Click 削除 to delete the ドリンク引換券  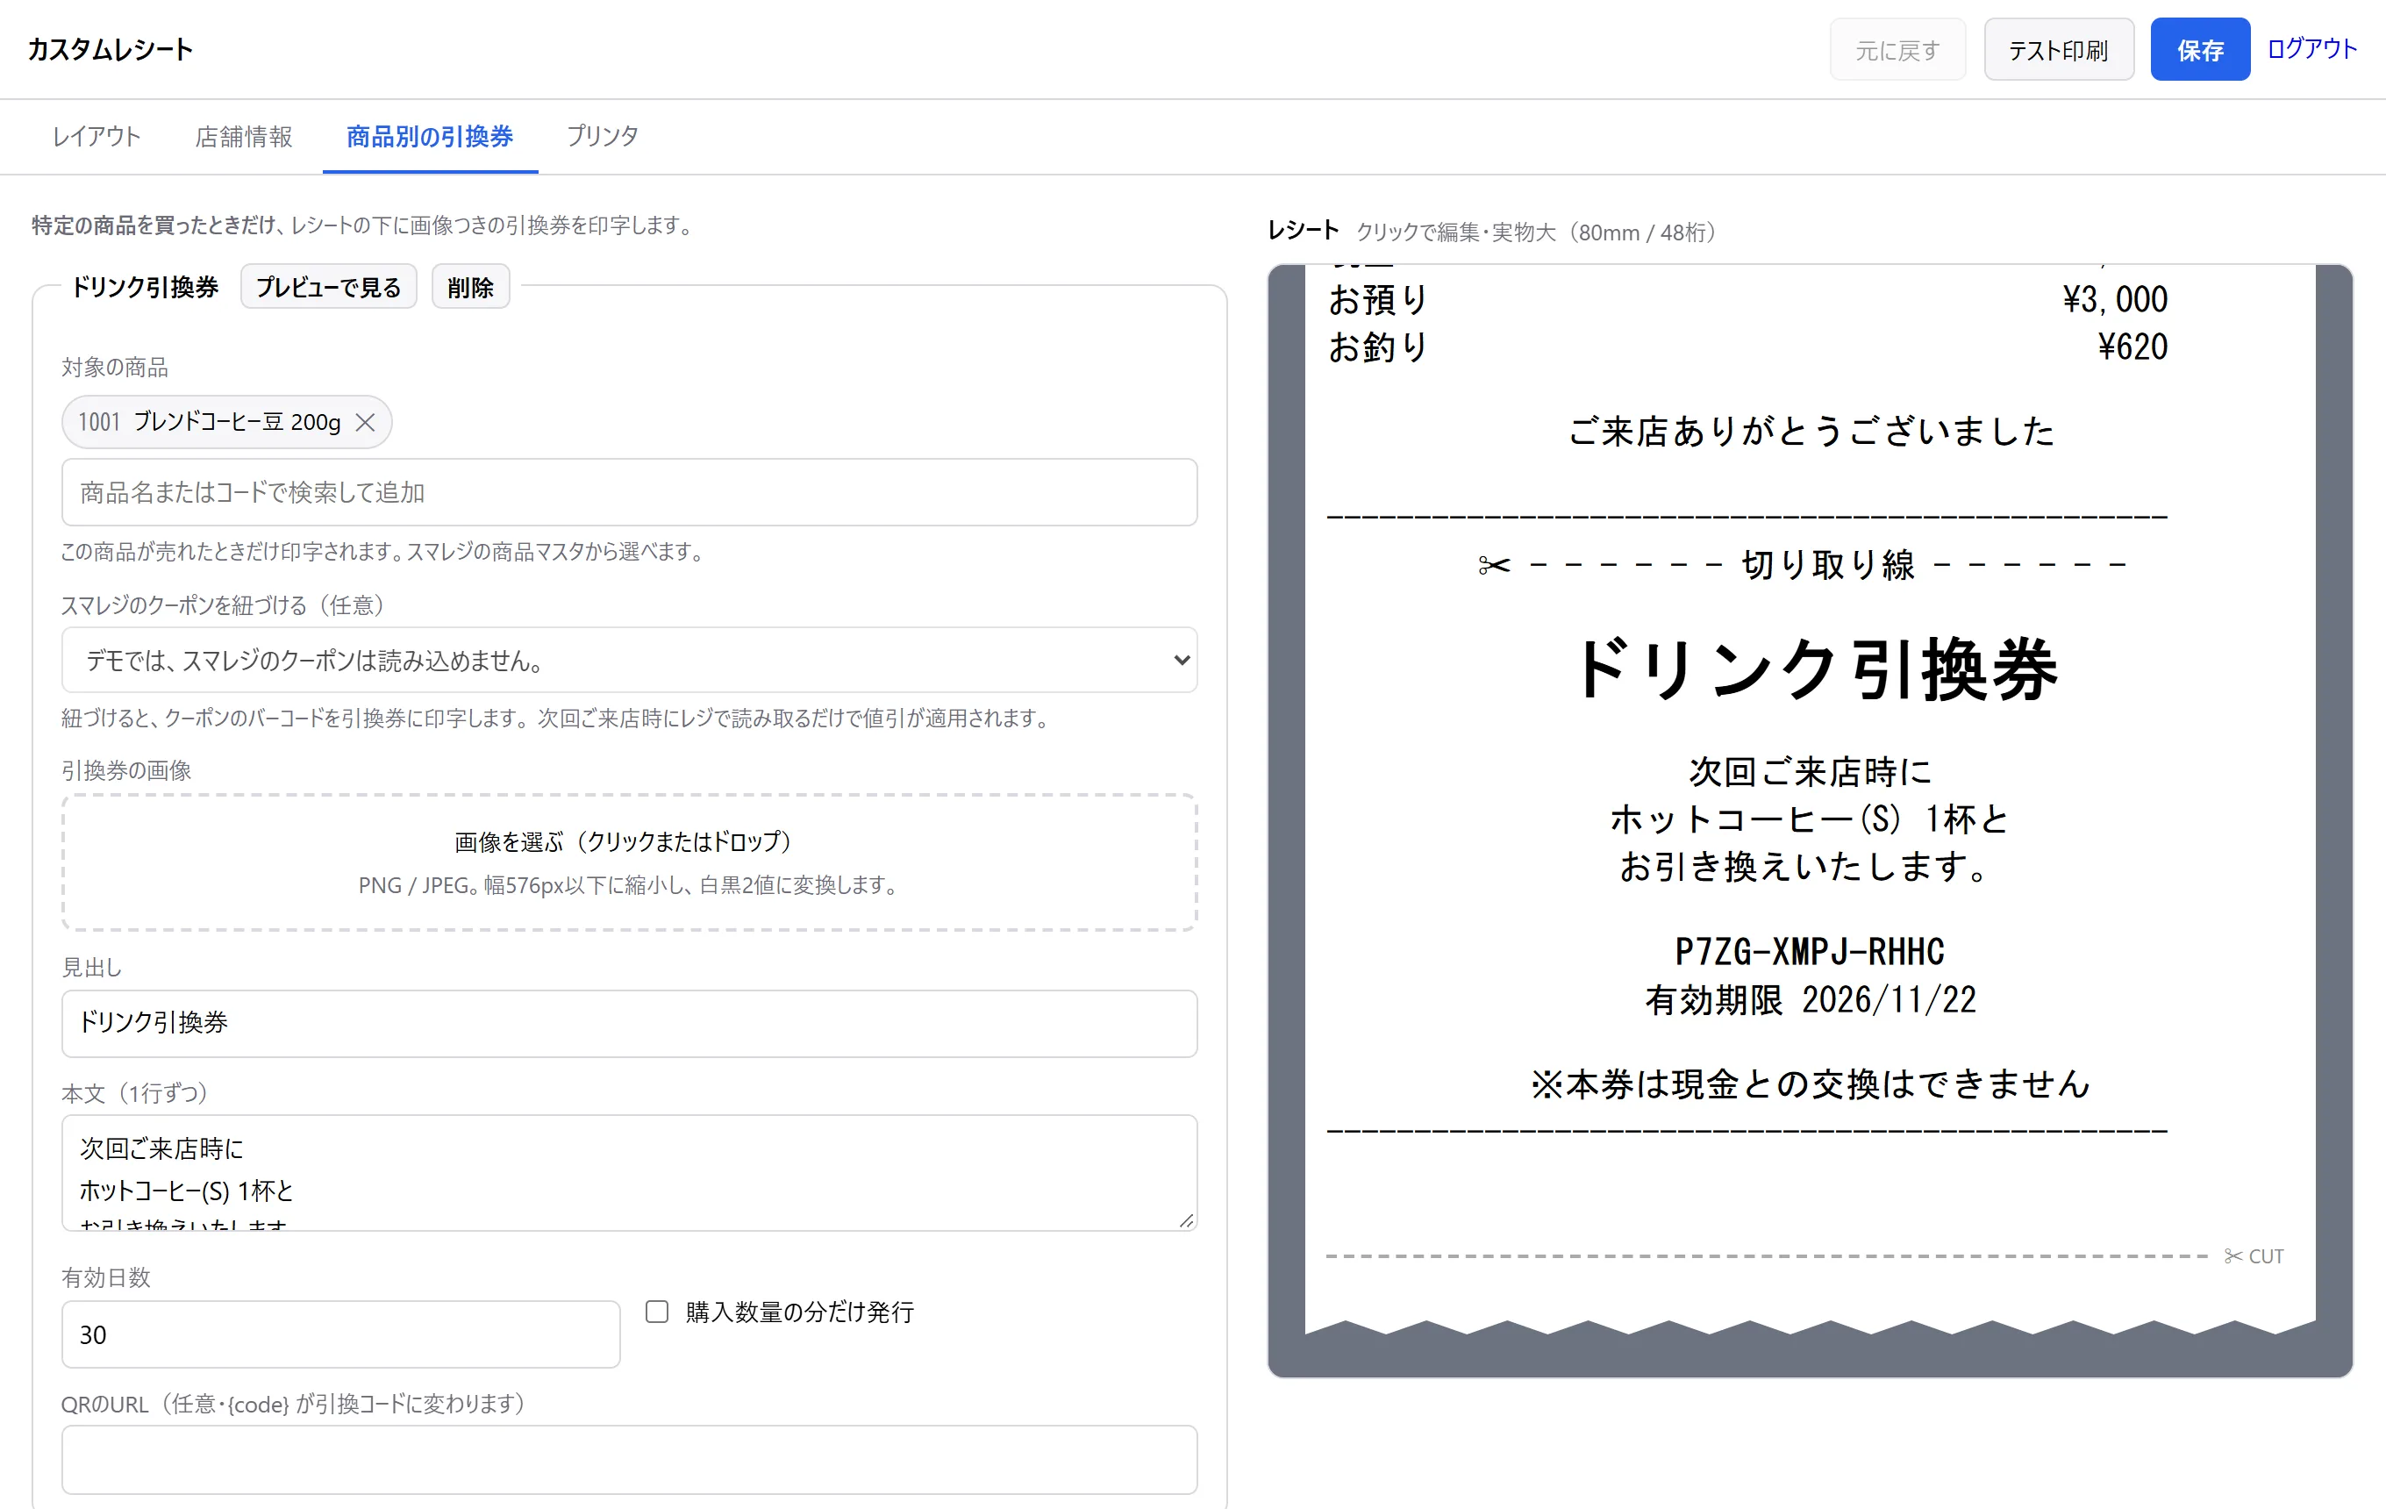point(469,288)
